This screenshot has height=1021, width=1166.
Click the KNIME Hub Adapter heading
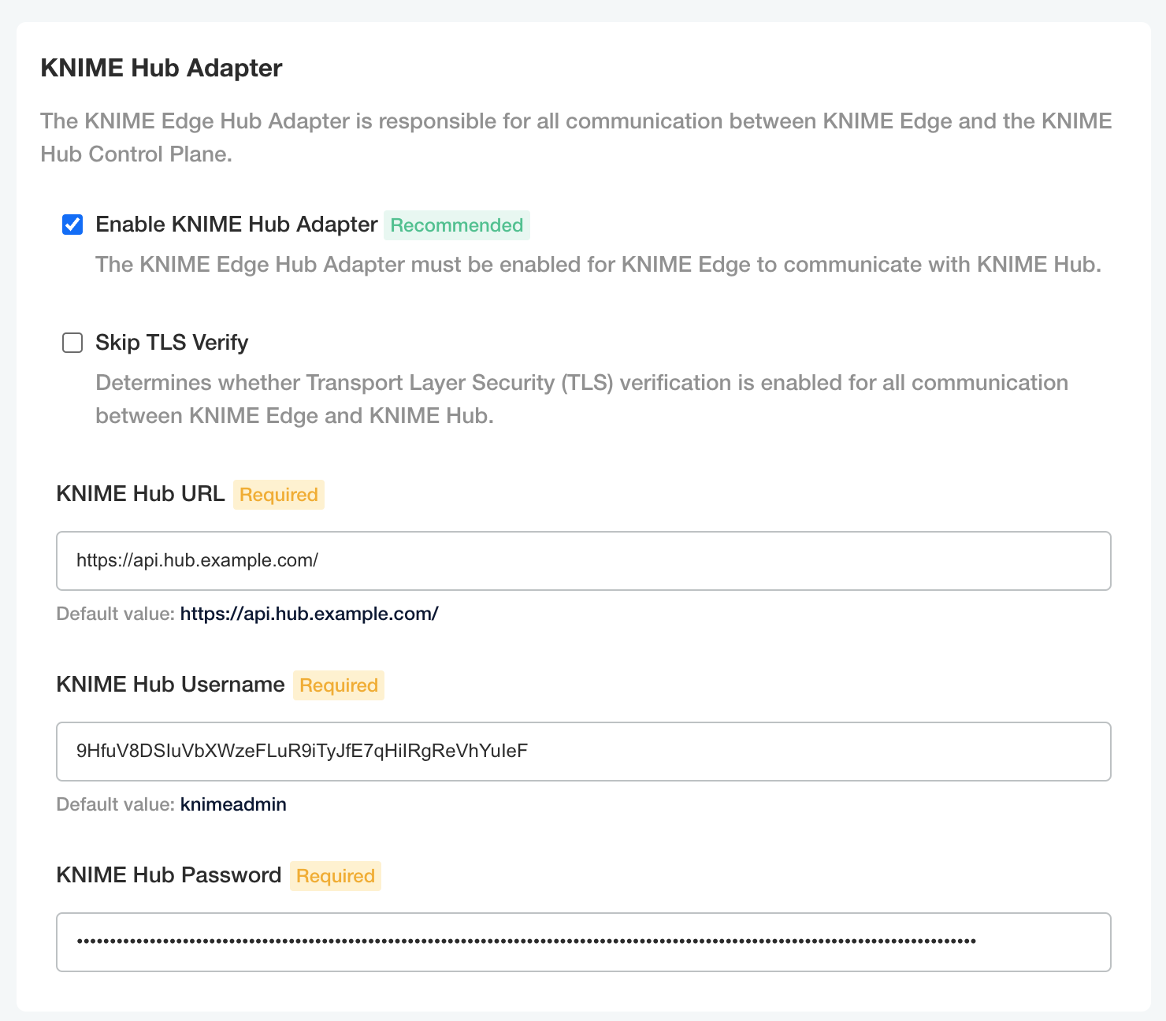pyautogui.click(x=162, y=68)
